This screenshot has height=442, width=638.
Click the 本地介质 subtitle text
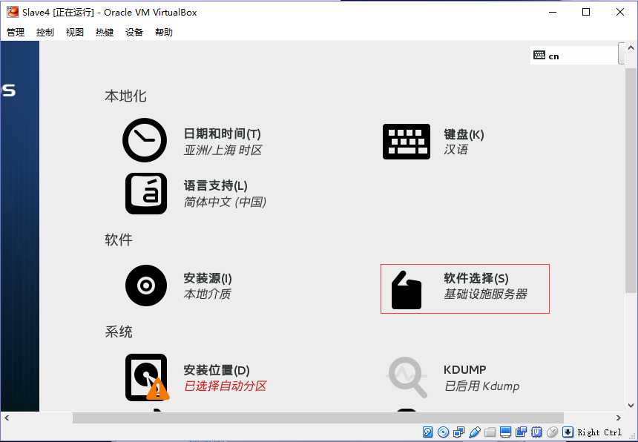208,294
